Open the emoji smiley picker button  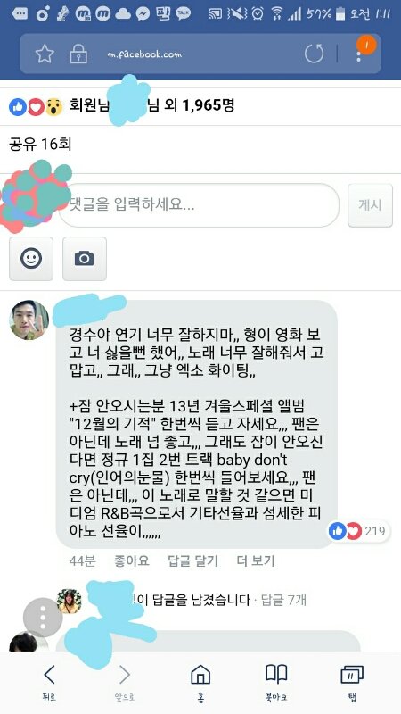pyautogui.click(x=31, y=259)
